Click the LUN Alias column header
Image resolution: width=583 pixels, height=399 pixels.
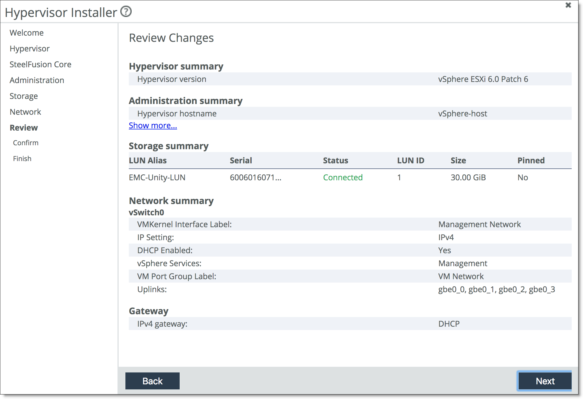click(x=148, y=160)
